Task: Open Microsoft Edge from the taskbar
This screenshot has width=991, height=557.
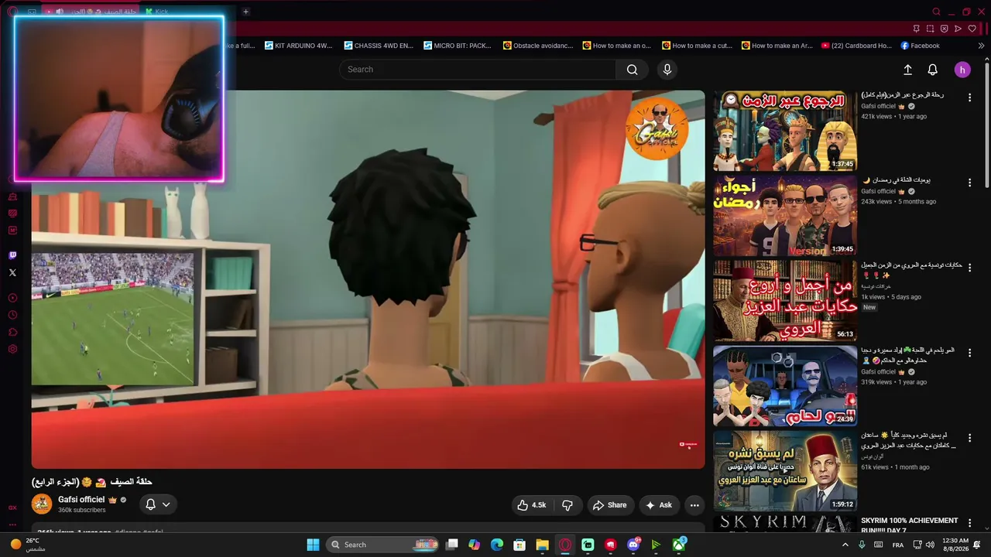Action: pyautogui.click(x=497, y=545)
